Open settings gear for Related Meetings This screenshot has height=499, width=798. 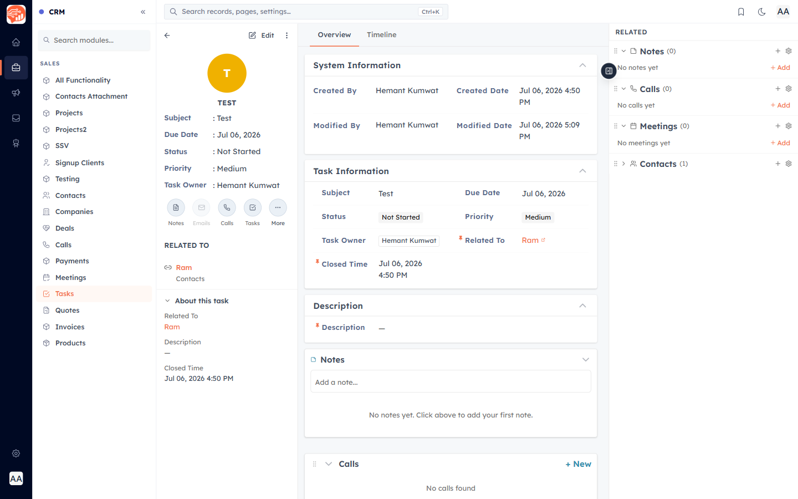pyautogui.click(x=789, y=126)
